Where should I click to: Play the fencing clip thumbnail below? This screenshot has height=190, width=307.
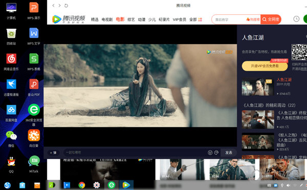coord(183,170)
